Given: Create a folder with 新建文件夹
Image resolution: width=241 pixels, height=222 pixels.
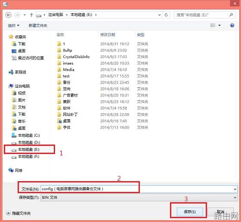Looking at the screenshot, I should 38,25.
